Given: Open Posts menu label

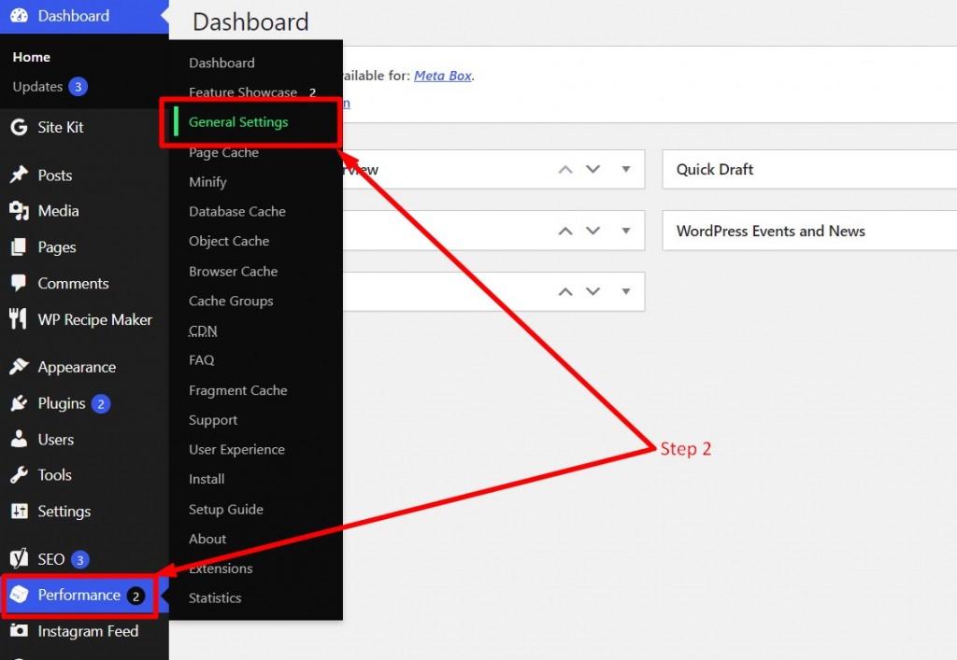Looking at the screenshot, I should pos(55,176).
